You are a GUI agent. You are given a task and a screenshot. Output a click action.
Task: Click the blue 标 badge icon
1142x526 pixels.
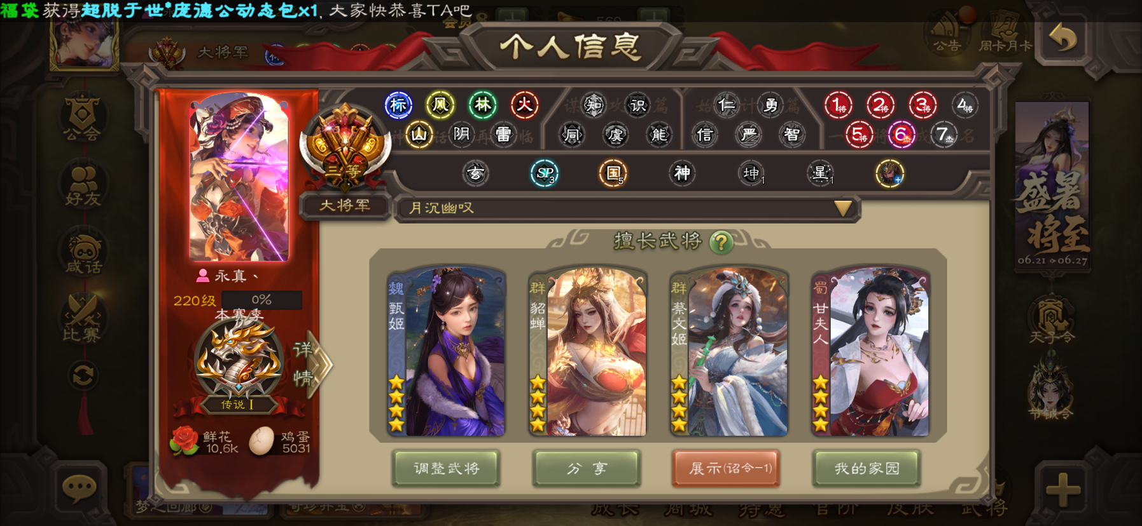pyautogui.click(x=398, y=105)
